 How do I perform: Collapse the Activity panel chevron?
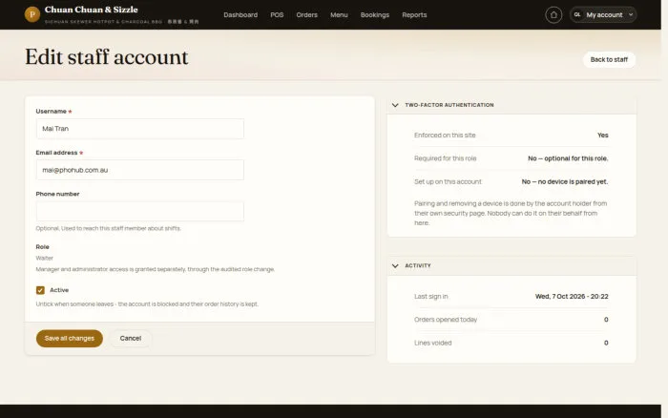395,265
